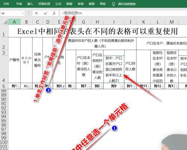Viewport: 187px width, 150px height.
Task: Expand the Name Box dropdown arrow
Action: click(x=23, y=13)
